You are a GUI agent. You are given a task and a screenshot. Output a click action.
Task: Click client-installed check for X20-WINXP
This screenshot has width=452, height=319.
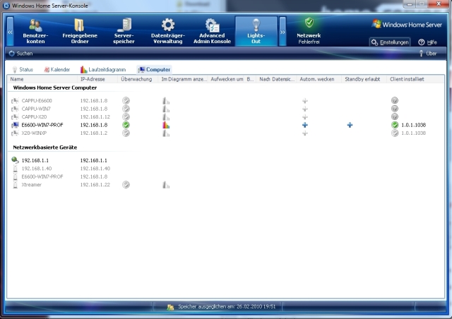[x=395, y=133]
